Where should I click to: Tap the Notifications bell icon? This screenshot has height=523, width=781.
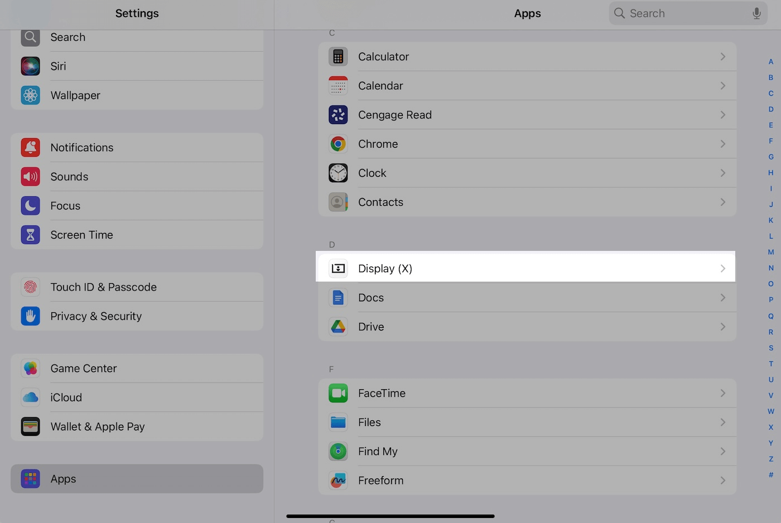30,147
